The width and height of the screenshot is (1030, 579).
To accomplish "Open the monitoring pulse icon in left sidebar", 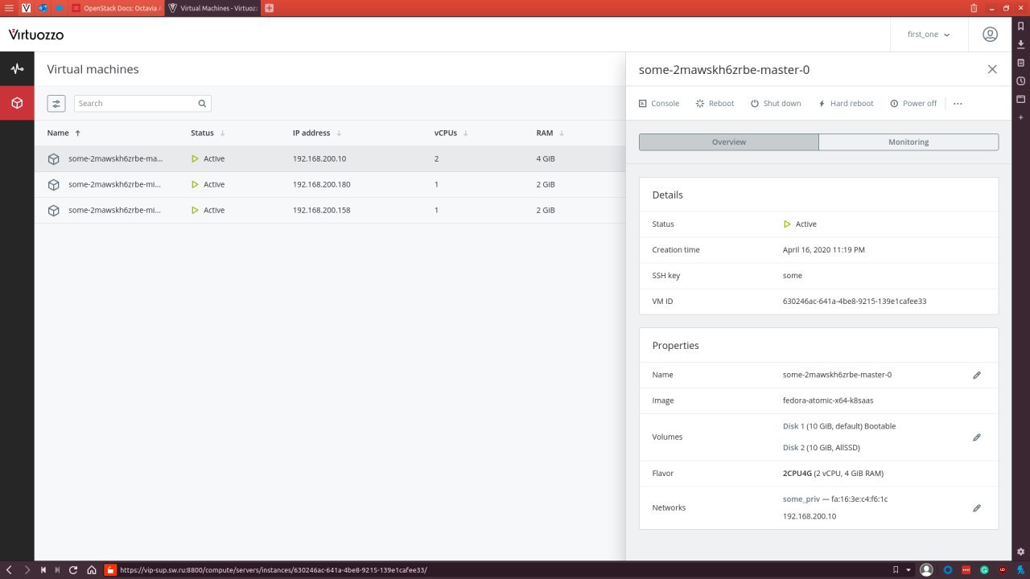I will (x=17, y=69).
